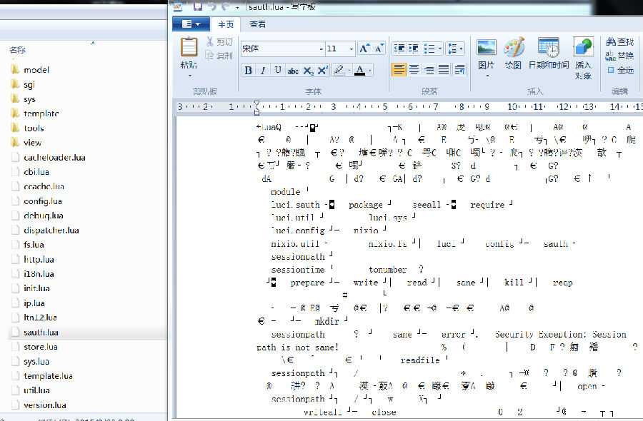The height and width of the screenshot is (421, 643).
Task: Toggle Underline formatting
Action: (x=278, y=71)
